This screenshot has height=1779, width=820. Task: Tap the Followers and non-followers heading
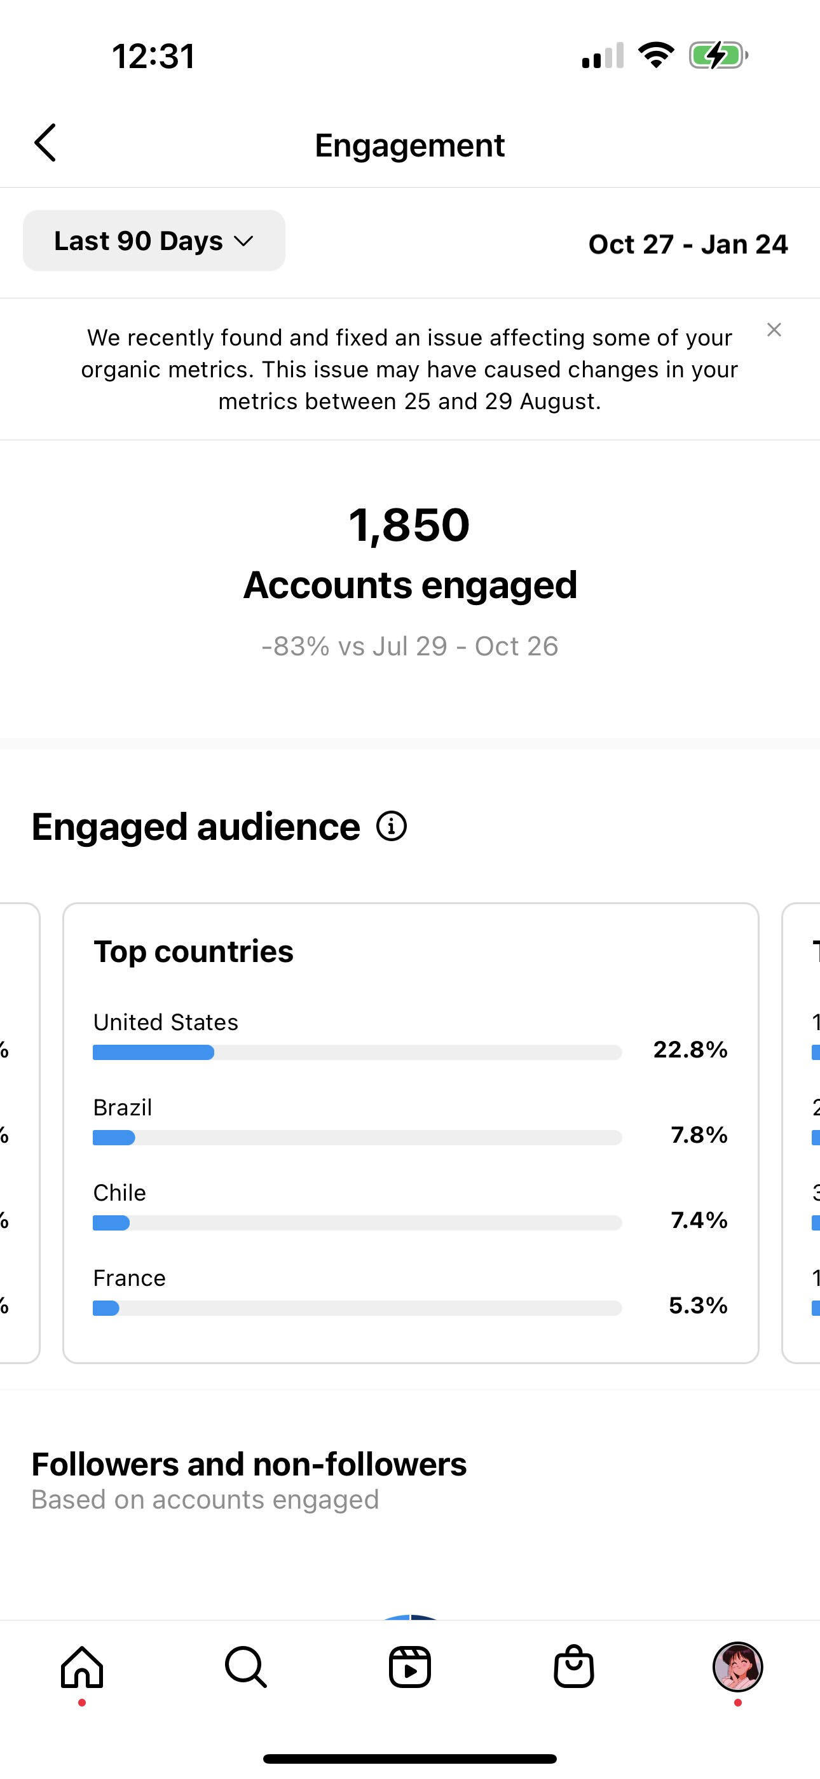249,1464
